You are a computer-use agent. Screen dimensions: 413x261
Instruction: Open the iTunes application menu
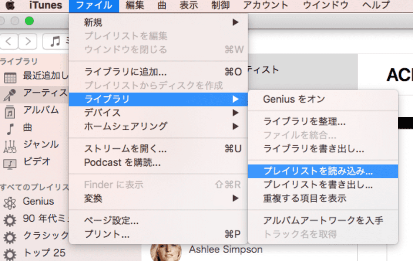46,5
